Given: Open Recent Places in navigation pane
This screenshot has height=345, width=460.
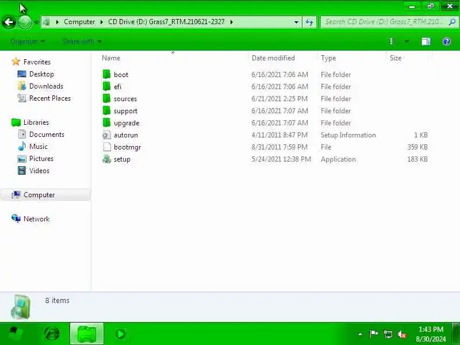Looking at the screenshot, I should click(x=50, y=98).
